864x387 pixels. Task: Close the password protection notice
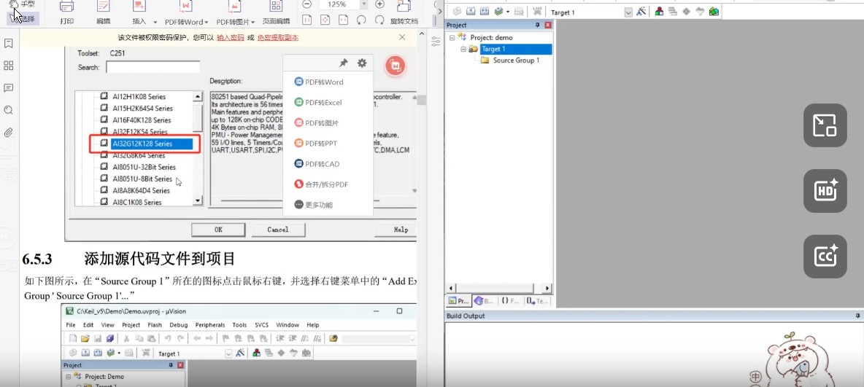[x=402, y=37]
